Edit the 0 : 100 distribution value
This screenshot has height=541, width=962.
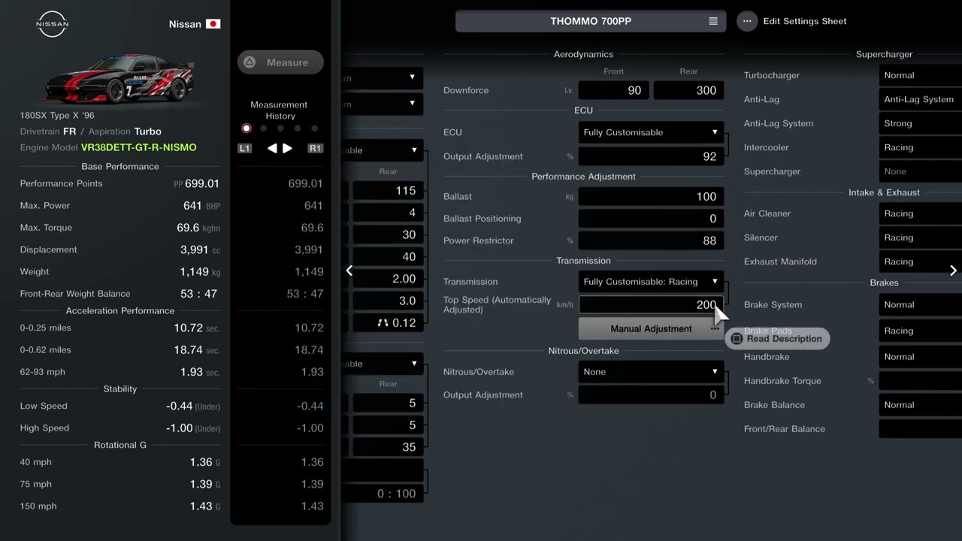382,494
